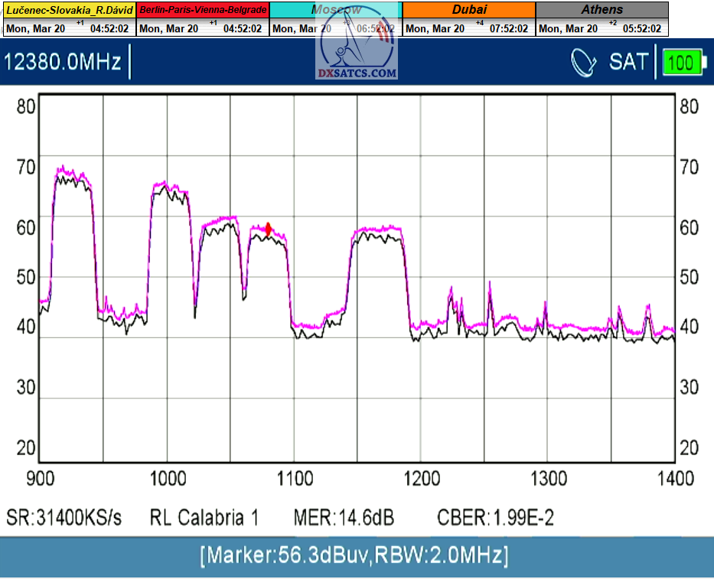Open the Lučenec-Slovakia_R.Dávid clock tab
This screenshot has width=714, height=579.
pos(69,10)
